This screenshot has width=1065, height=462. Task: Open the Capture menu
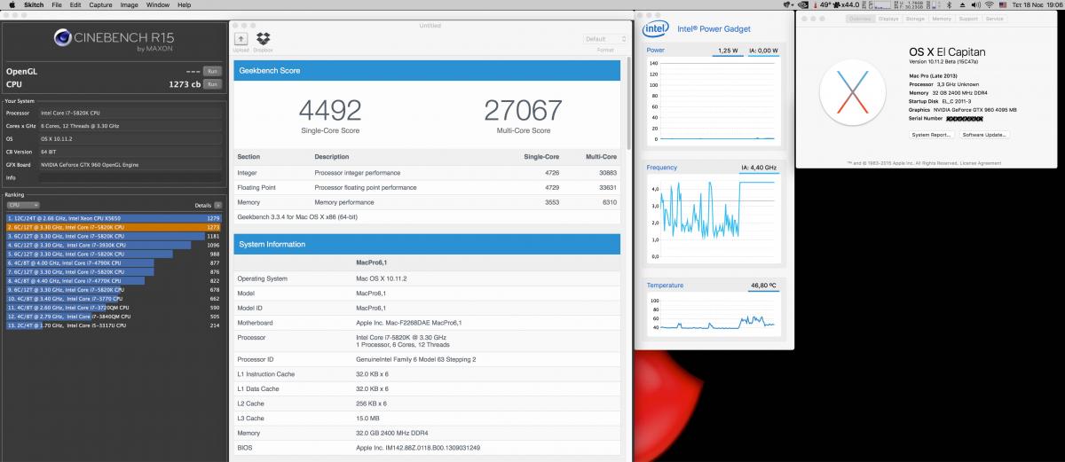[100, 4]
